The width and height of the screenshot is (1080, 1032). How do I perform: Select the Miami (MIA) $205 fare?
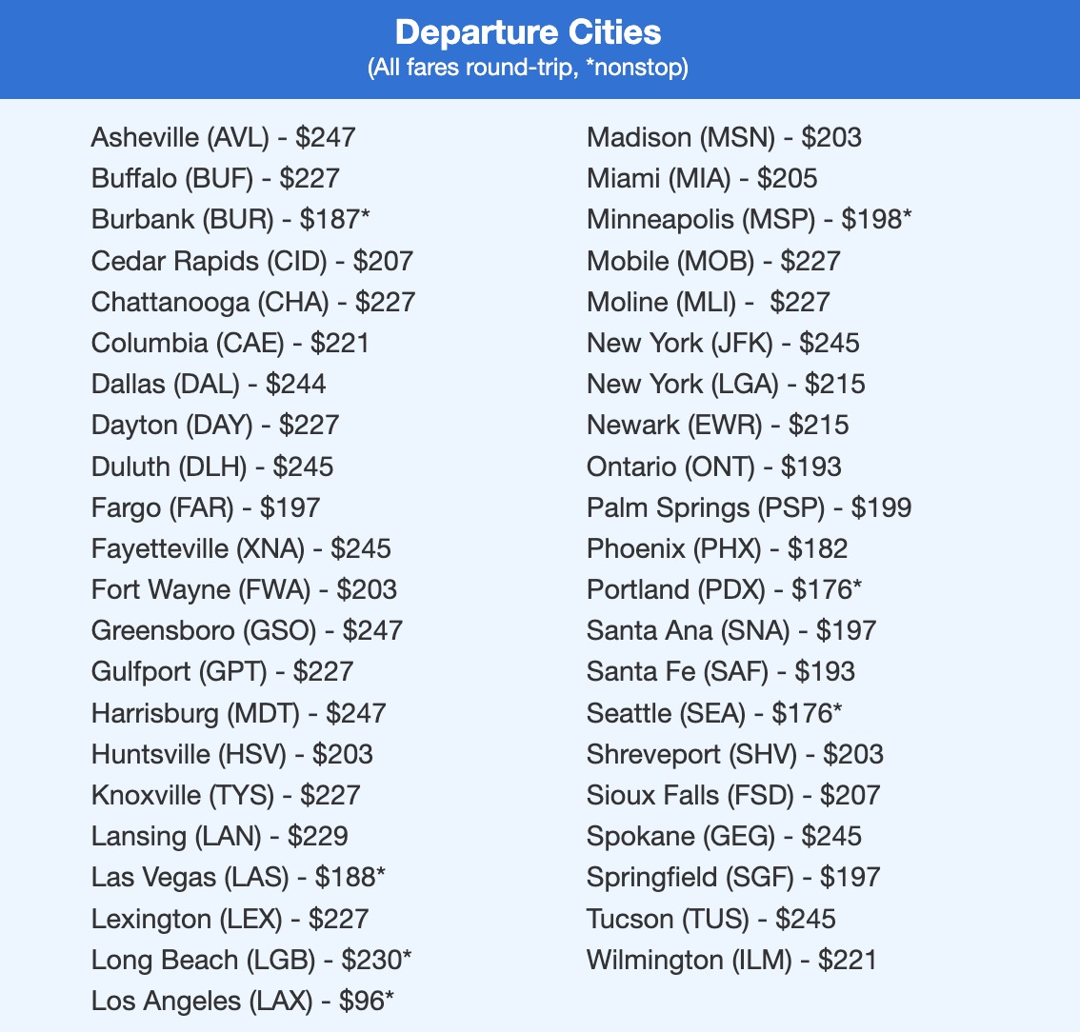point(702,178)
